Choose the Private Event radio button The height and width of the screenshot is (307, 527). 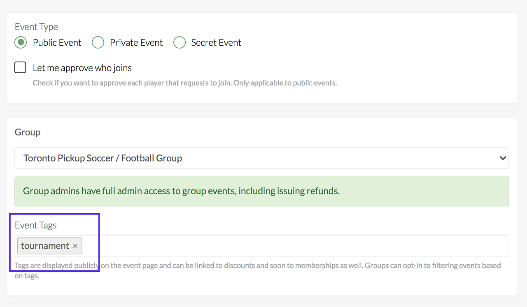click(98, 42)
